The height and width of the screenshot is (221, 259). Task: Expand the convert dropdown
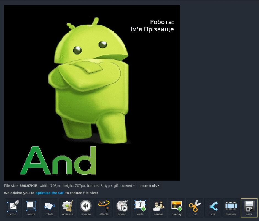(x=128, y=186)
